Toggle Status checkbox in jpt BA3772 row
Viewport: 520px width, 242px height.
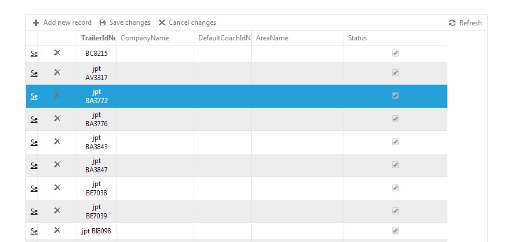(395, 96)
